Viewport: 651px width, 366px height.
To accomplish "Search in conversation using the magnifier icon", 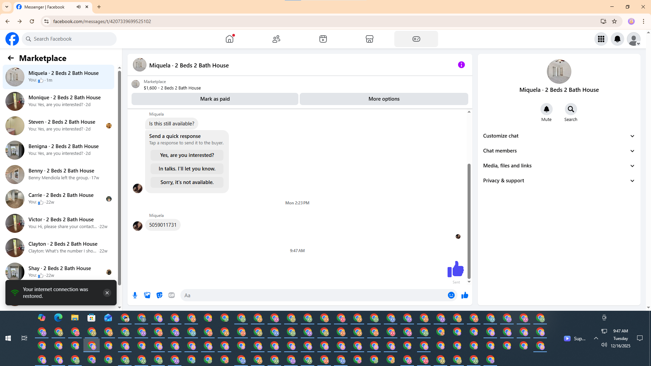I will point(571,109).
